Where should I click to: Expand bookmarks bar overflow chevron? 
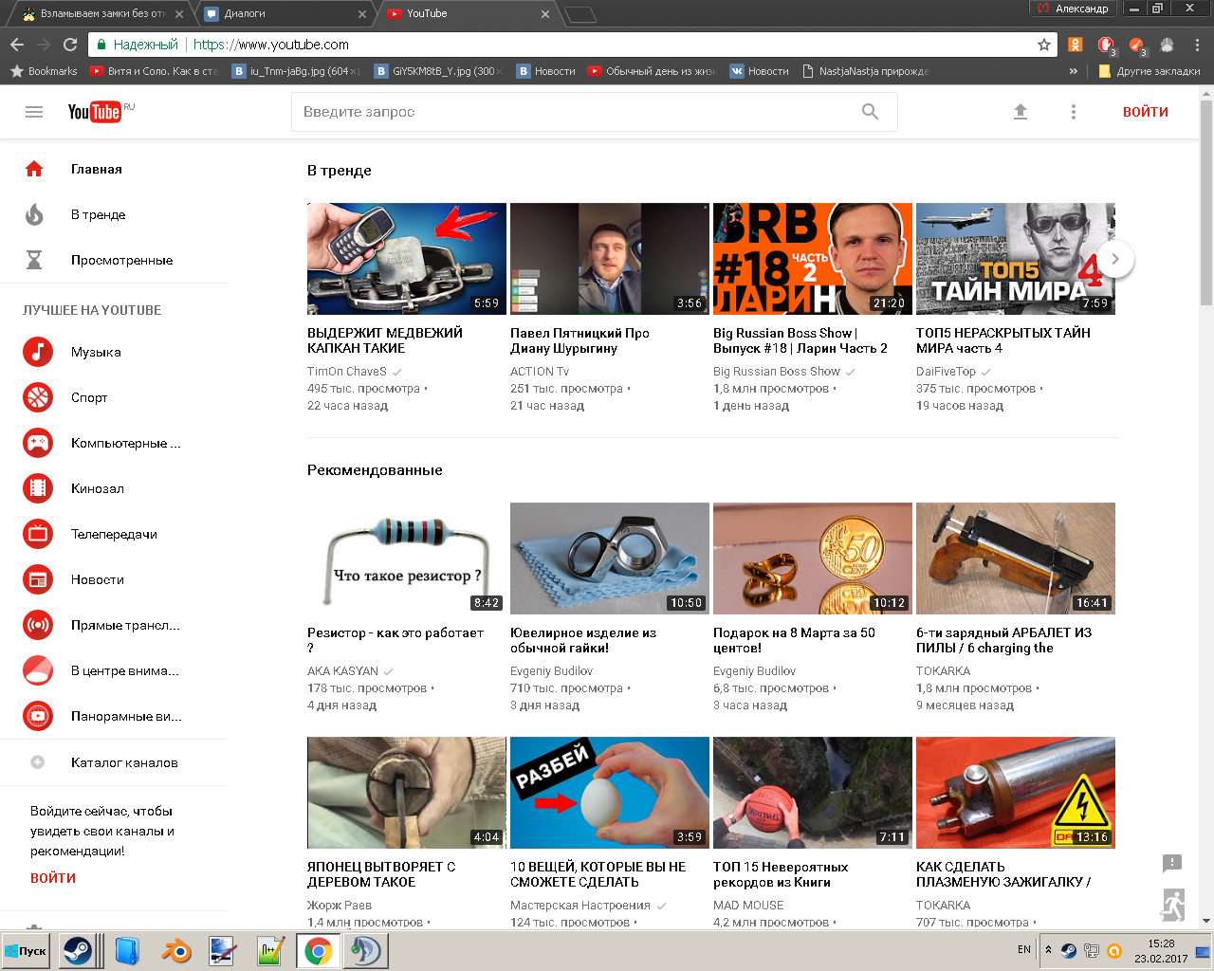(x=1074, y=71)
